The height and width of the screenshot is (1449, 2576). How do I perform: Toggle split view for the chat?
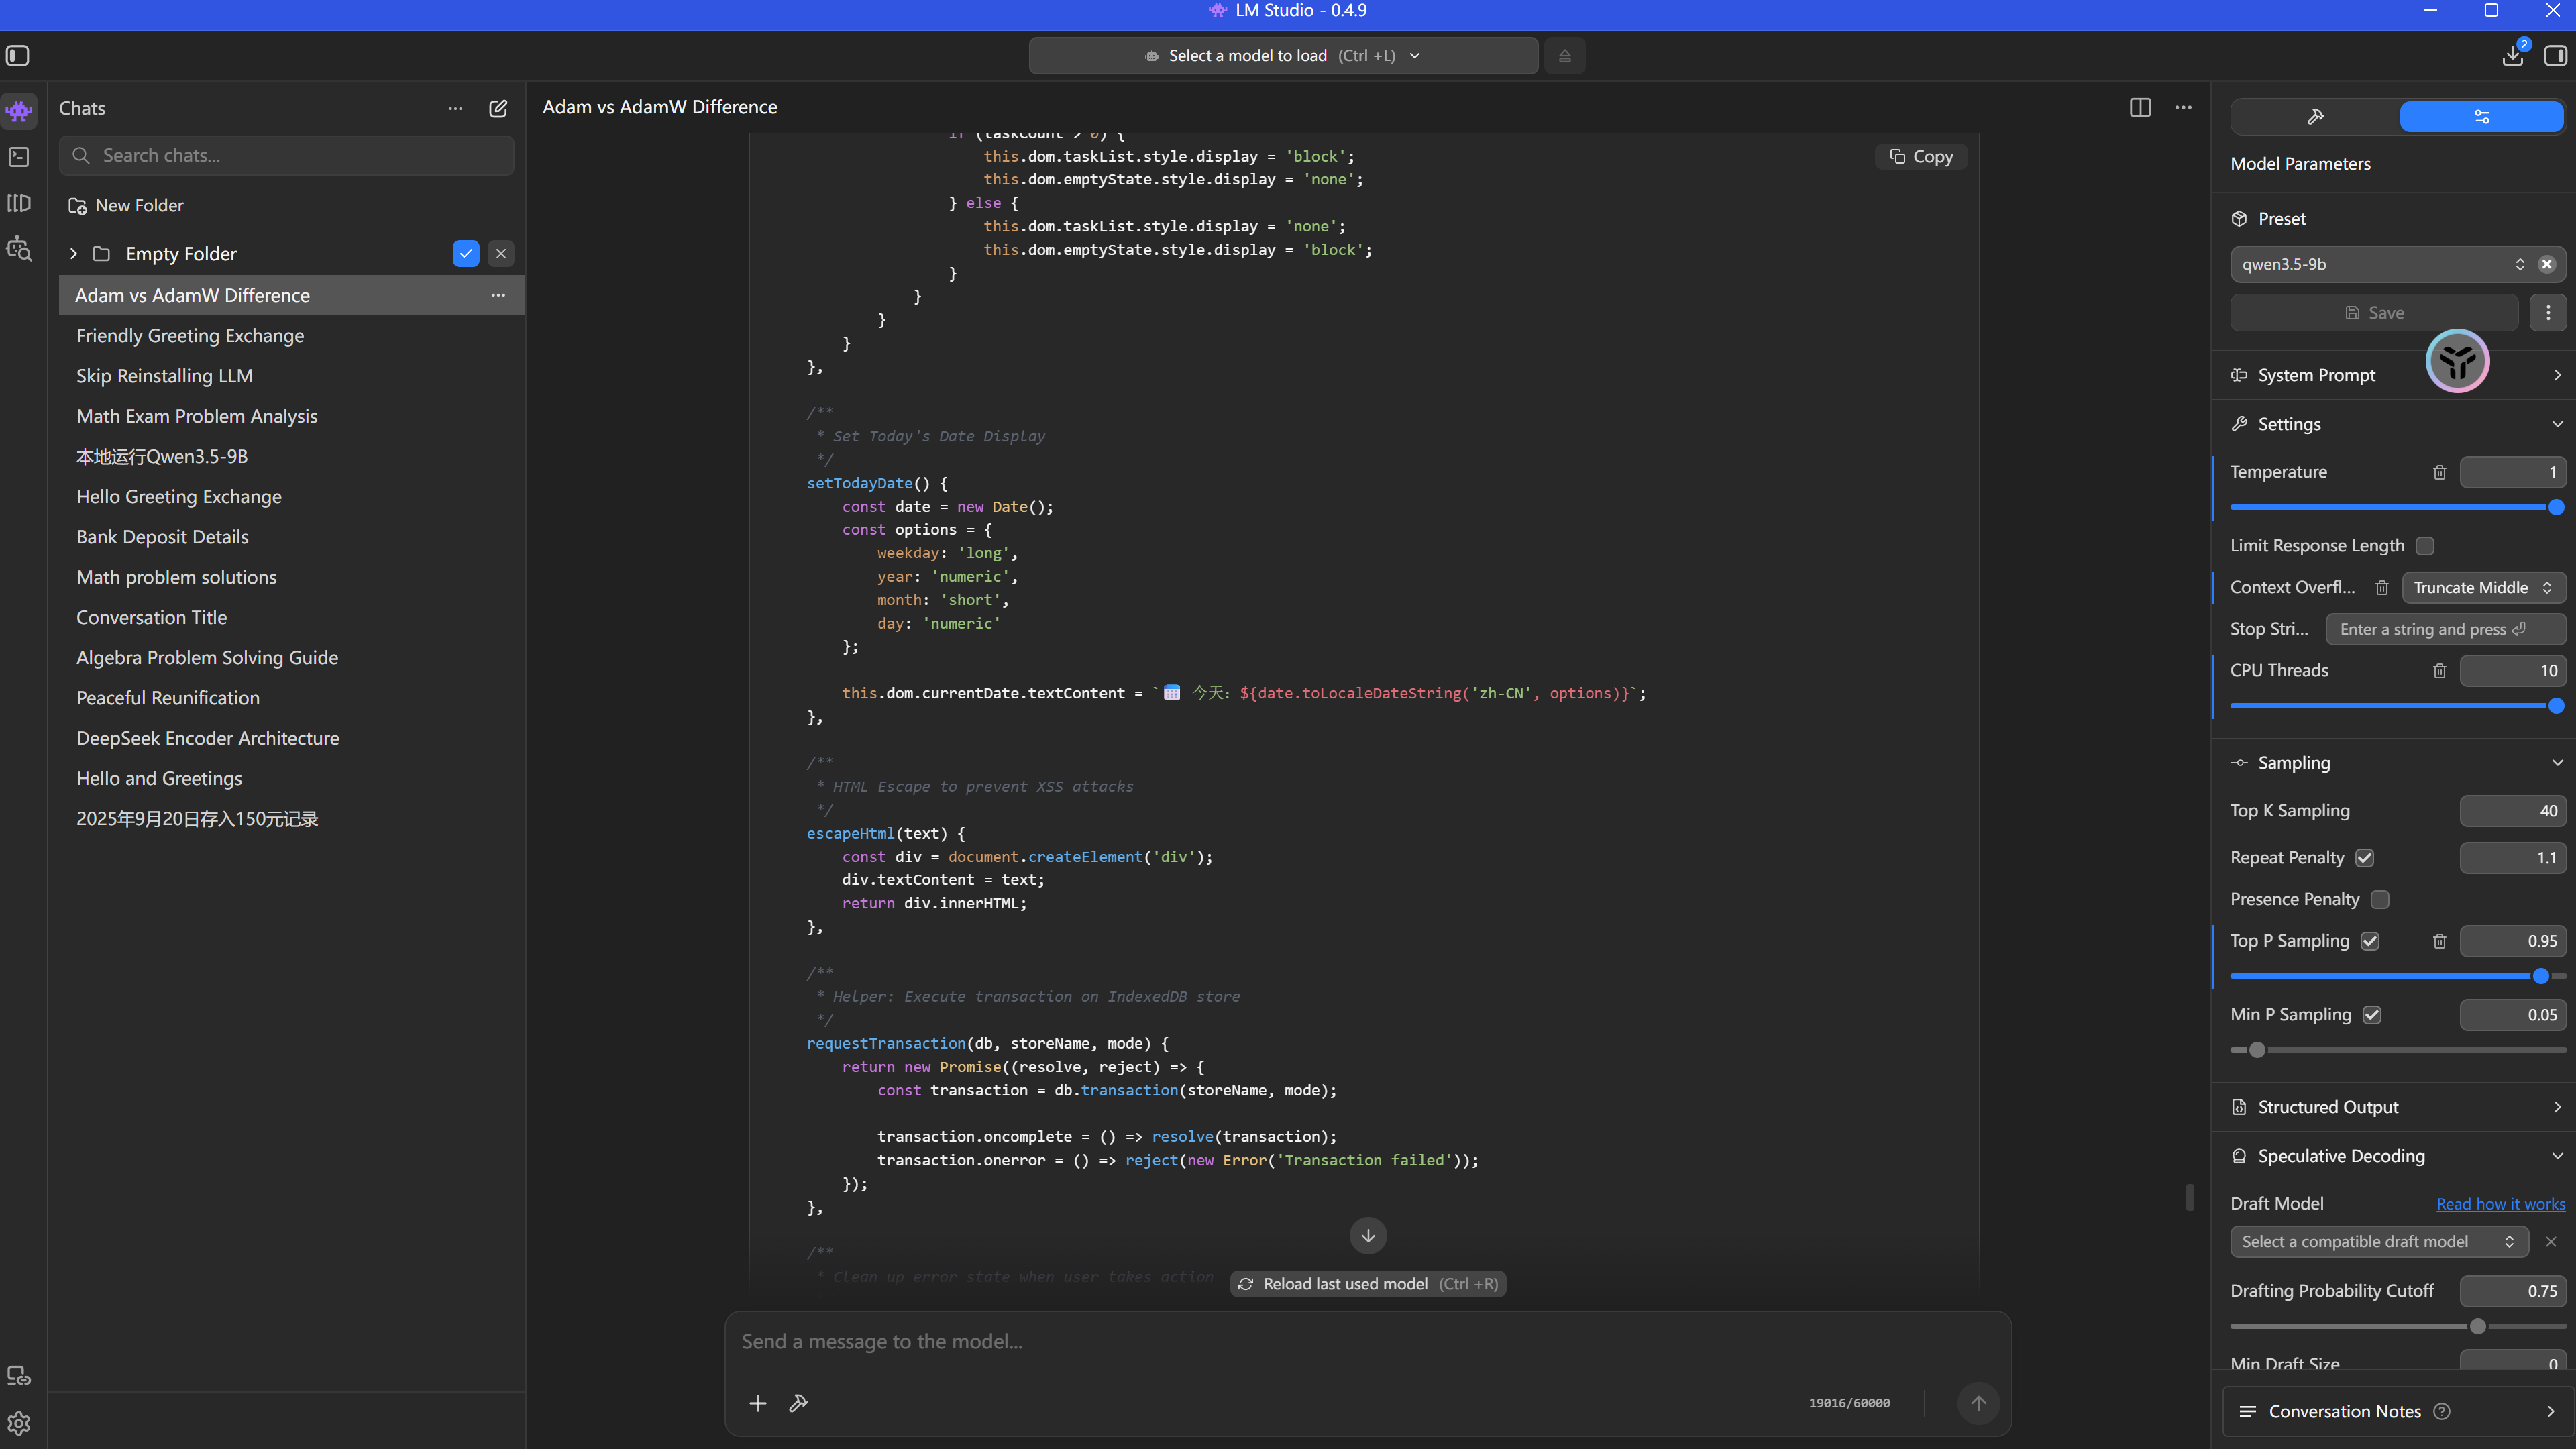coord(2140,107)
